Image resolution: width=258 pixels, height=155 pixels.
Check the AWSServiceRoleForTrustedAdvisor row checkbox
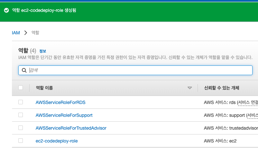point(21,128)
